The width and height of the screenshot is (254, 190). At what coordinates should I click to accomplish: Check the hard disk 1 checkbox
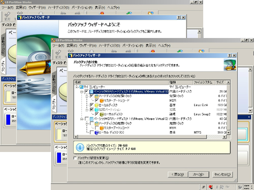point(86,119)
